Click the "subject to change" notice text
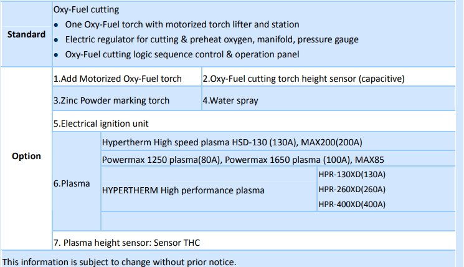The height and width of the screenshot is (267, 464). (119, 261)
